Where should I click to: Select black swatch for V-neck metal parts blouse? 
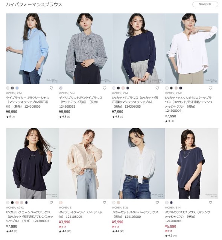[x=171, y=88]
